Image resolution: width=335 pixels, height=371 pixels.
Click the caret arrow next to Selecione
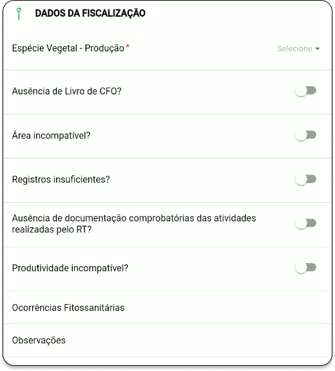318,49
